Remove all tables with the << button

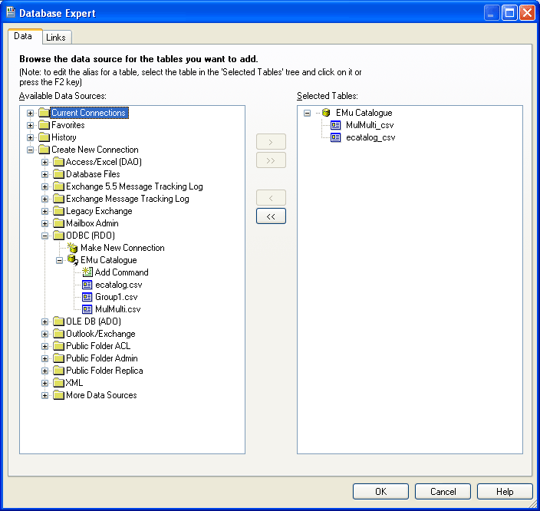[x=271, y=216]
